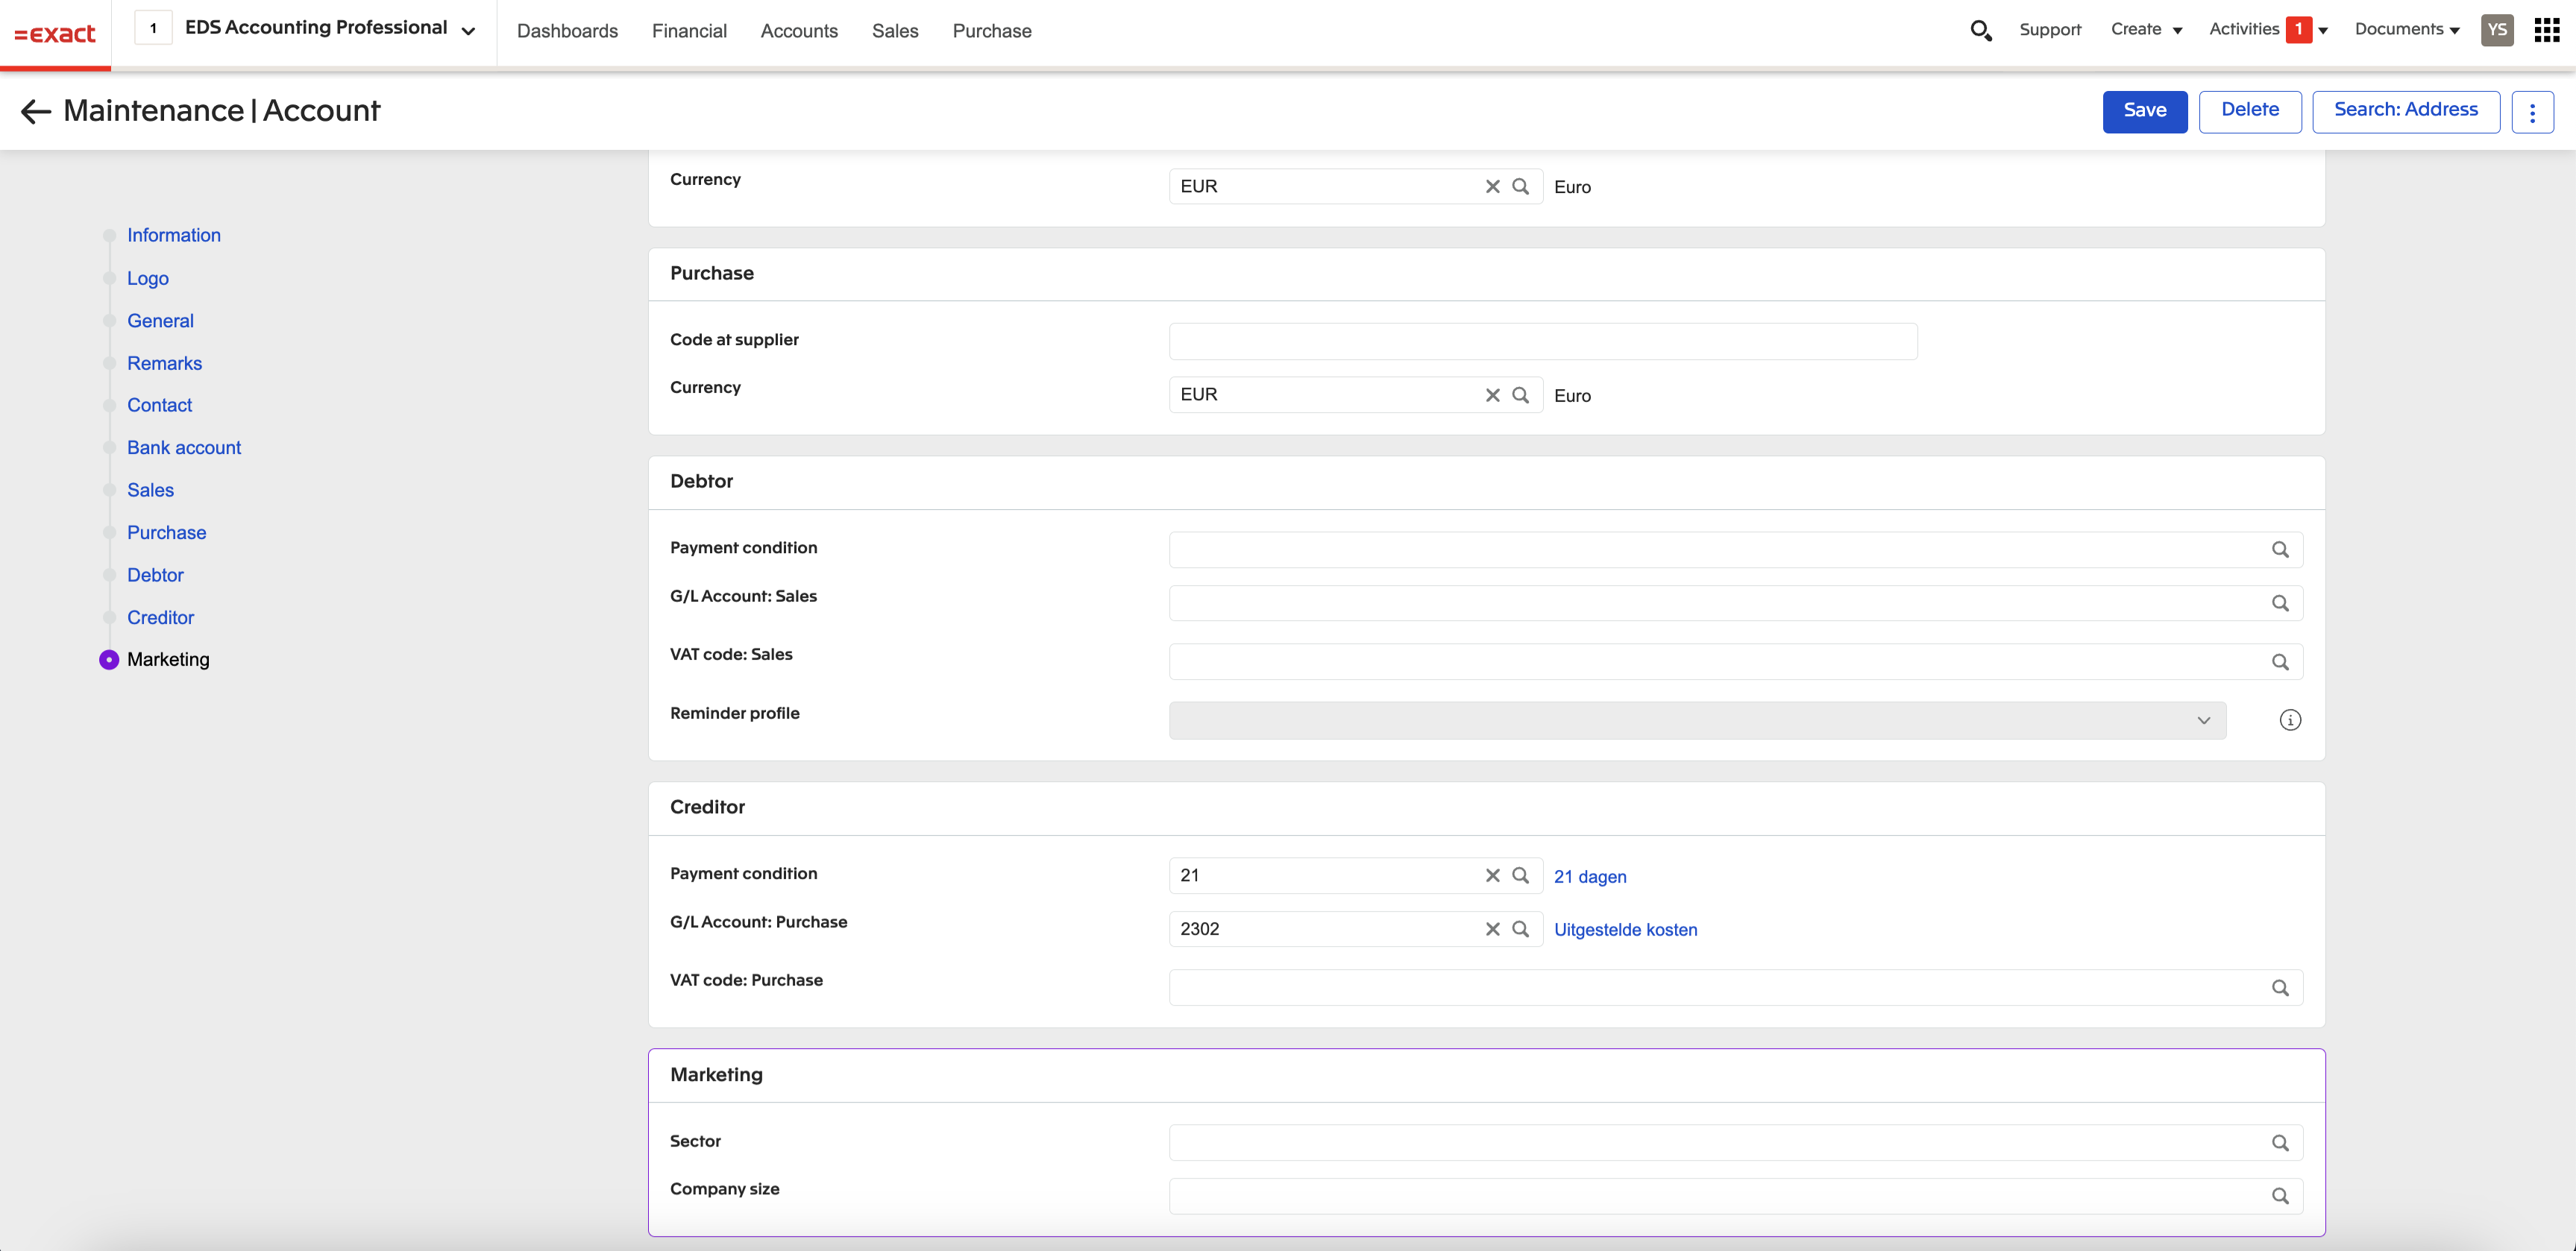Open lookup for Creditor payment condition
The image size is (2576, 1251).
[1520, 875]
